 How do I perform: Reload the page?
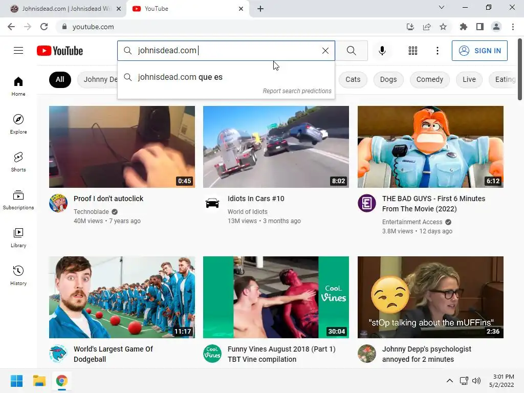tap(44, 27)
